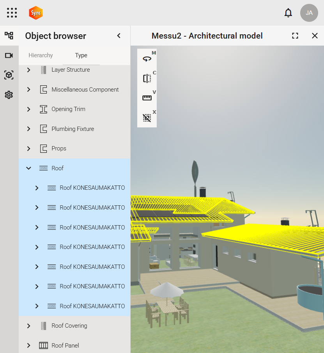The height and width of the screenshot is (353, 324).
Task: Switch to the Hierarchy tab
Action: [x=41, y=55]
